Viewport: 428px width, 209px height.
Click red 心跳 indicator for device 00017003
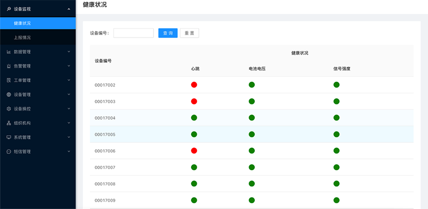194,101
